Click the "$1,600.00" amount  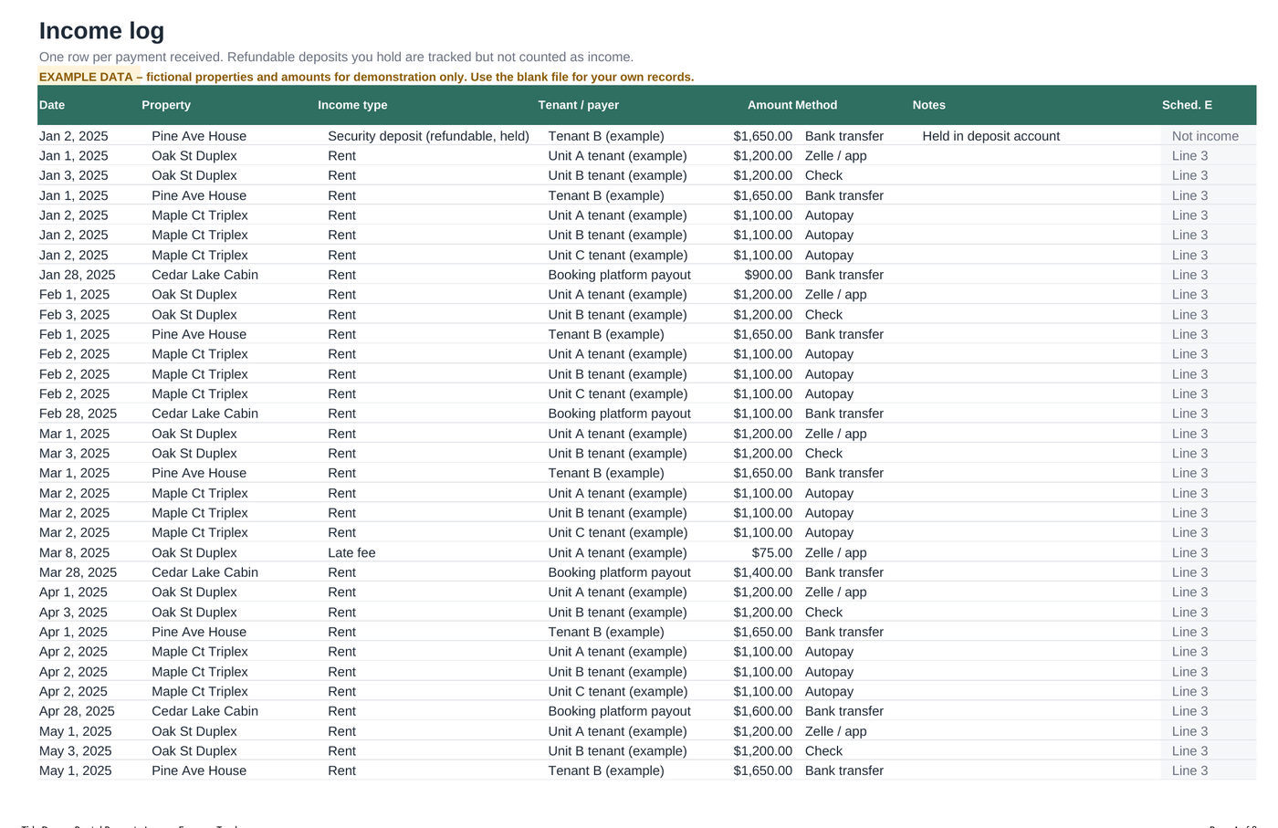(x=763, y=711)
